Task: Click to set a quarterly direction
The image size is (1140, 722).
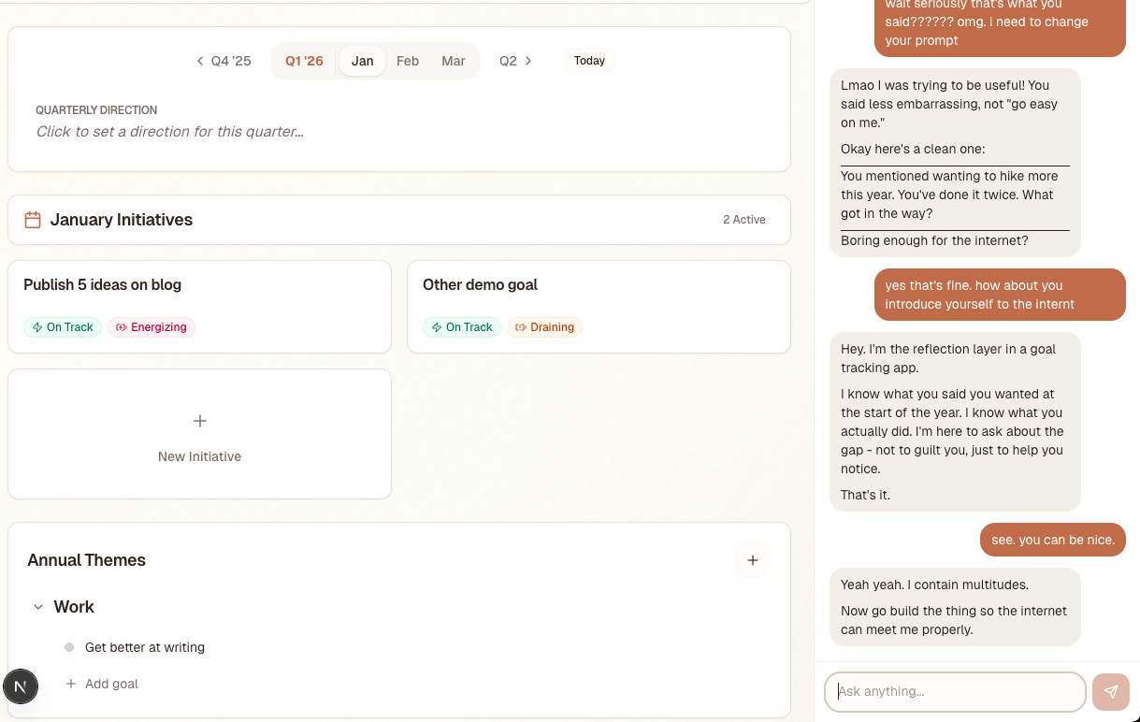Action: point(170,132)
